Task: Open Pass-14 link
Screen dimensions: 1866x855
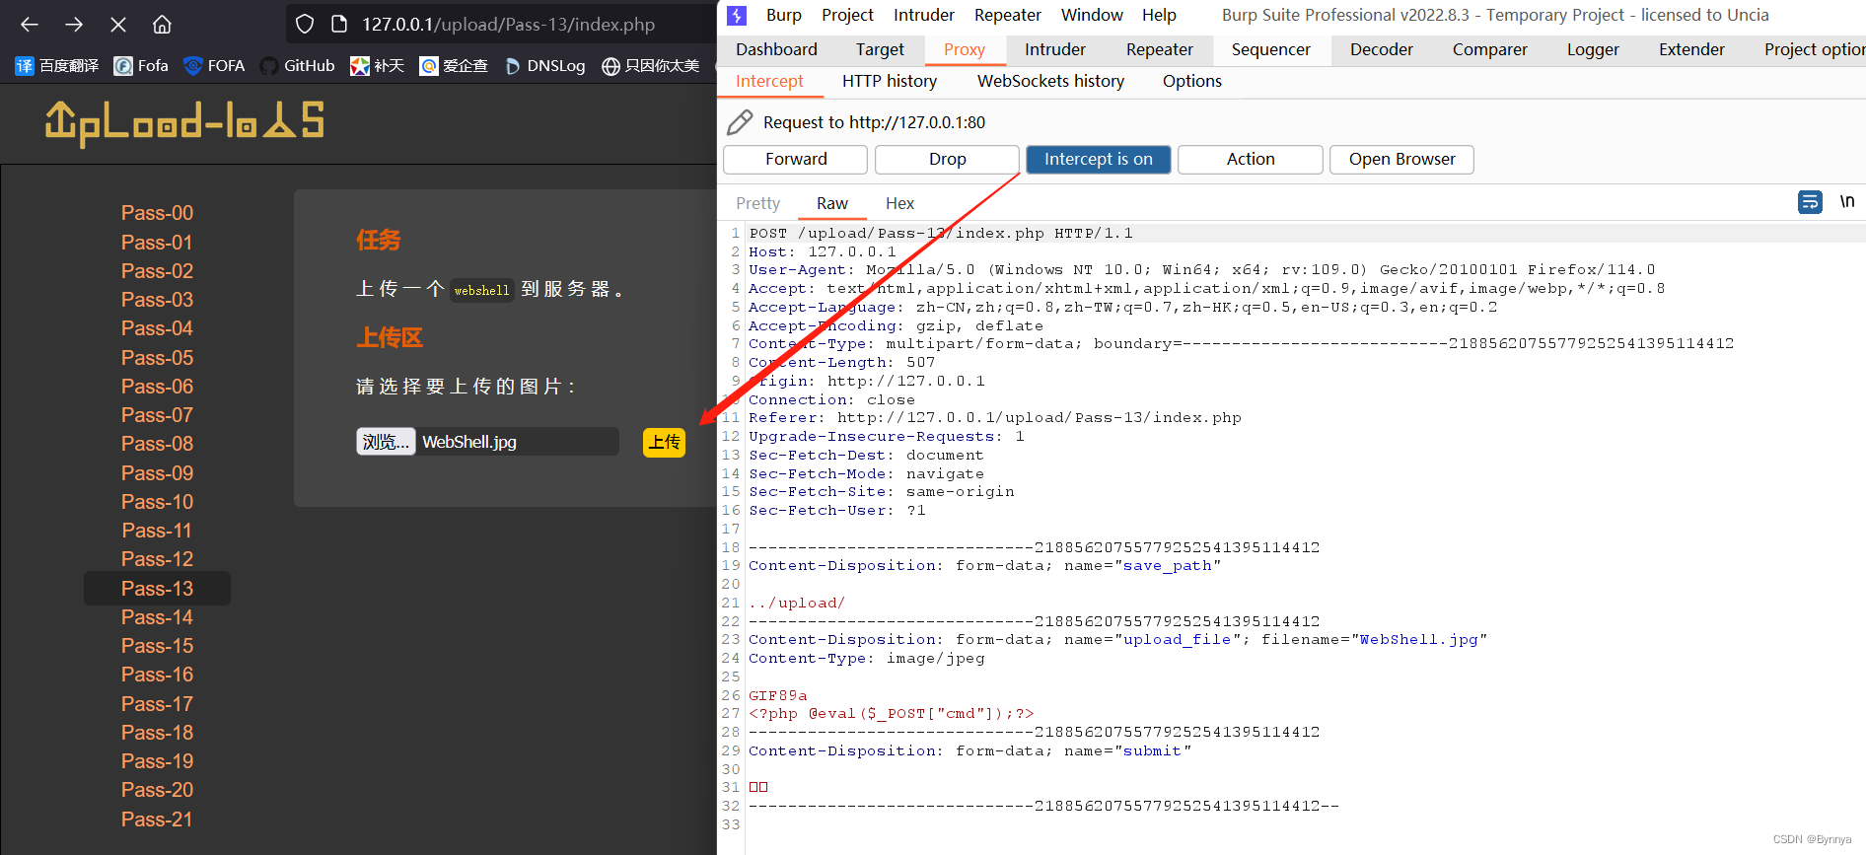Action: click(157, 617)
